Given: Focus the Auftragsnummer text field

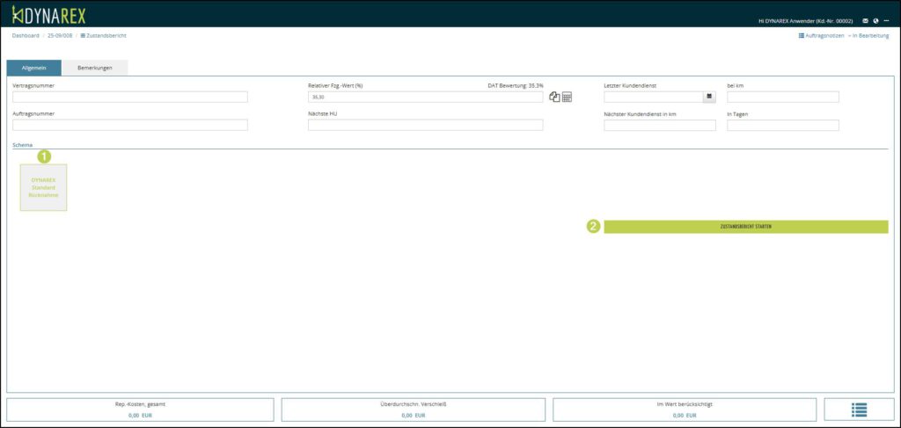Looking at the screenshot, I should coord(130,125).
